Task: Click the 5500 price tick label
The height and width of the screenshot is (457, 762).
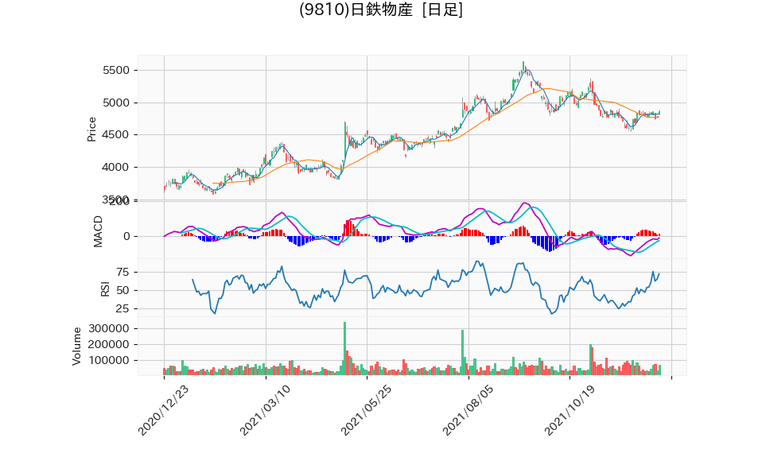Action: [116, 71]
